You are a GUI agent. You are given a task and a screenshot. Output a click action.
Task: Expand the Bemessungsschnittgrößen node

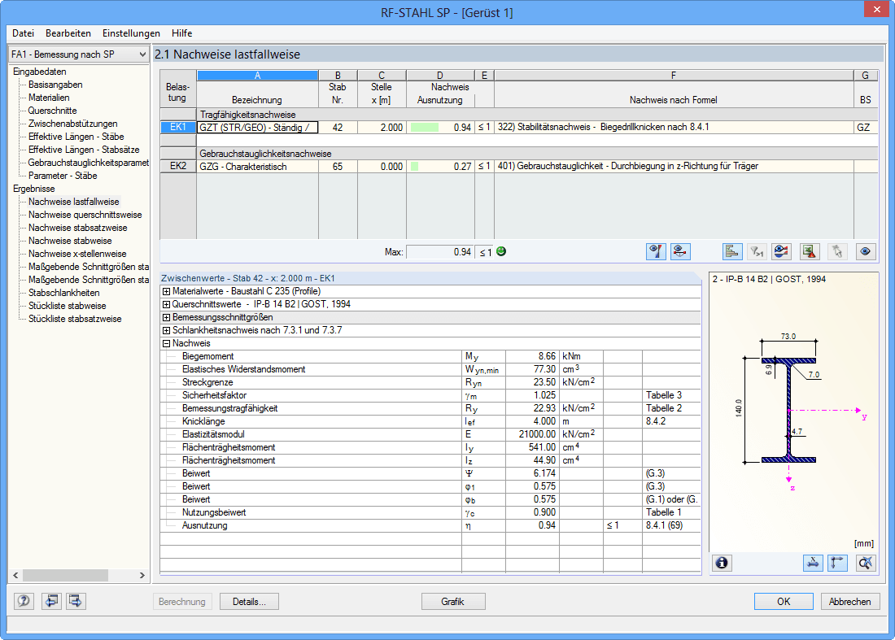[x=166, y=318]
